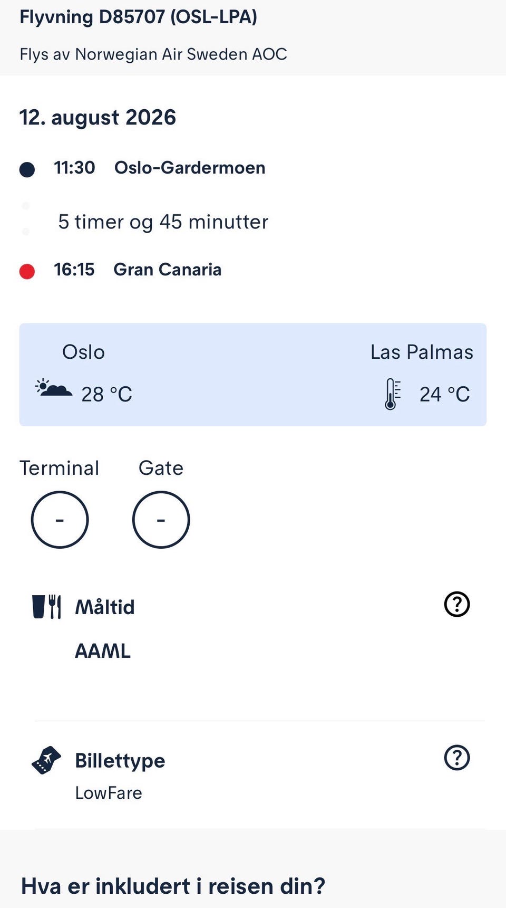Select the Terminal circle indicator
Viewport: 506px width, 908px height.
(60, 520)
